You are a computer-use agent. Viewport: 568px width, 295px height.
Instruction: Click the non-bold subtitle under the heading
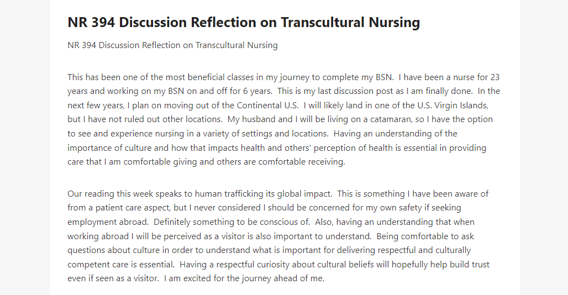pos(172,45)
